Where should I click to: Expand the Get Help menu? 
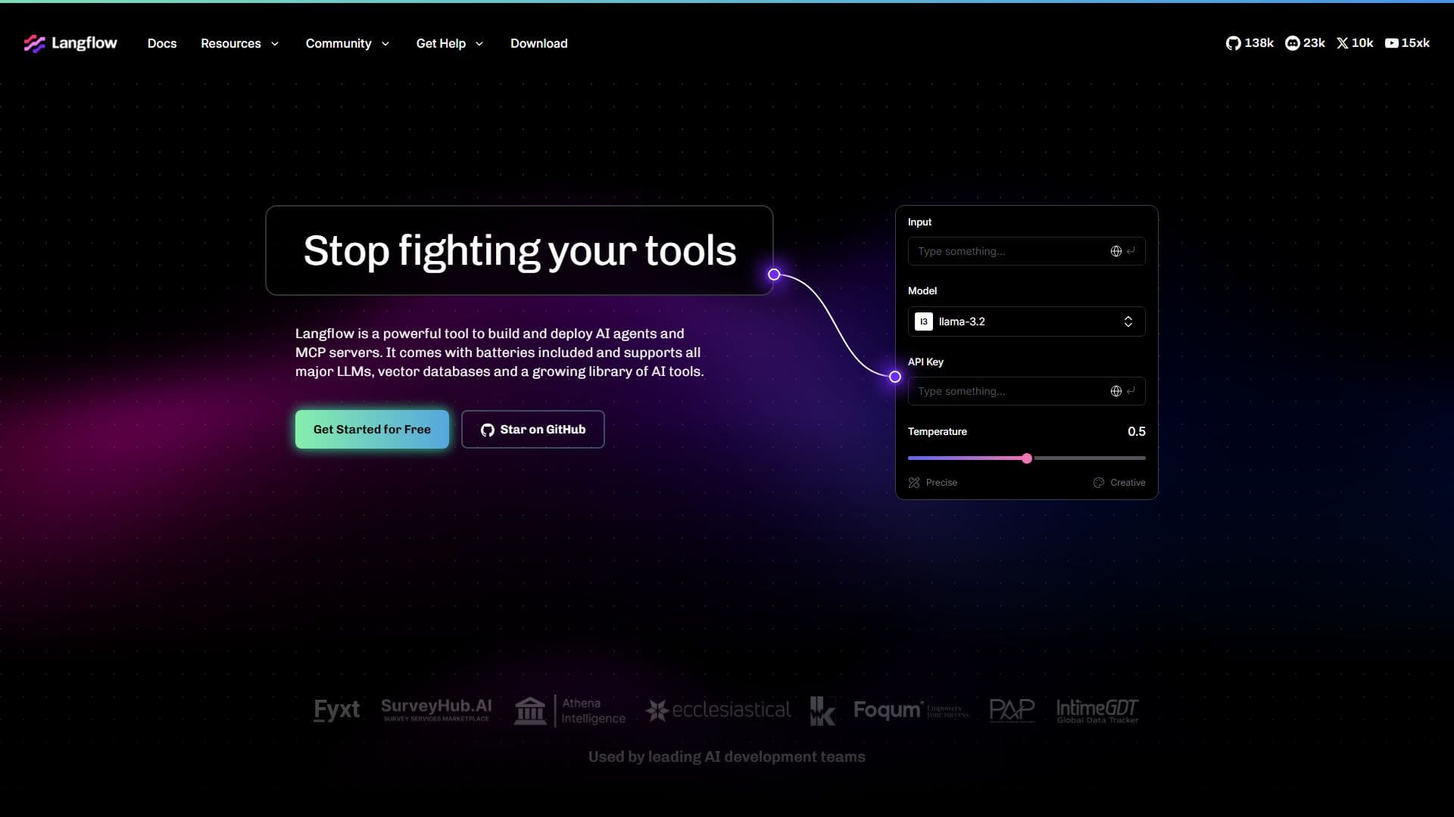pyautogui.click(x=450, y=43)
